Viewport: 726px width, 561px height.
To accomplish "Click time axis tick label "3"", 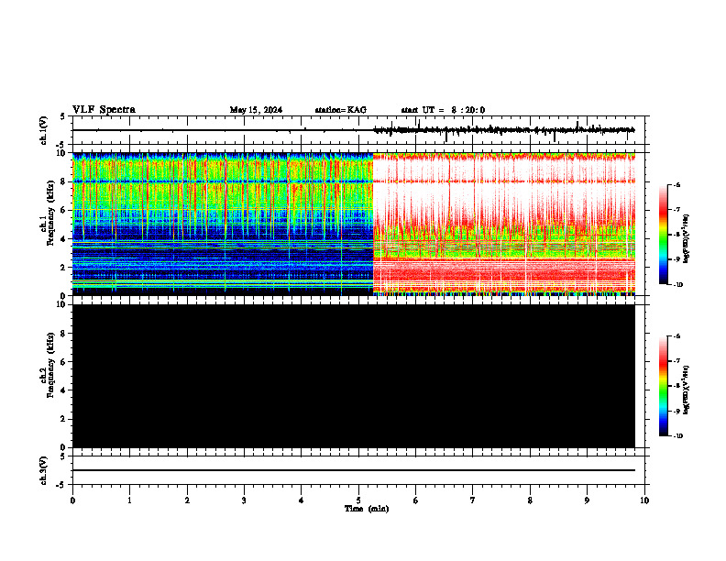I will [244, 500].
